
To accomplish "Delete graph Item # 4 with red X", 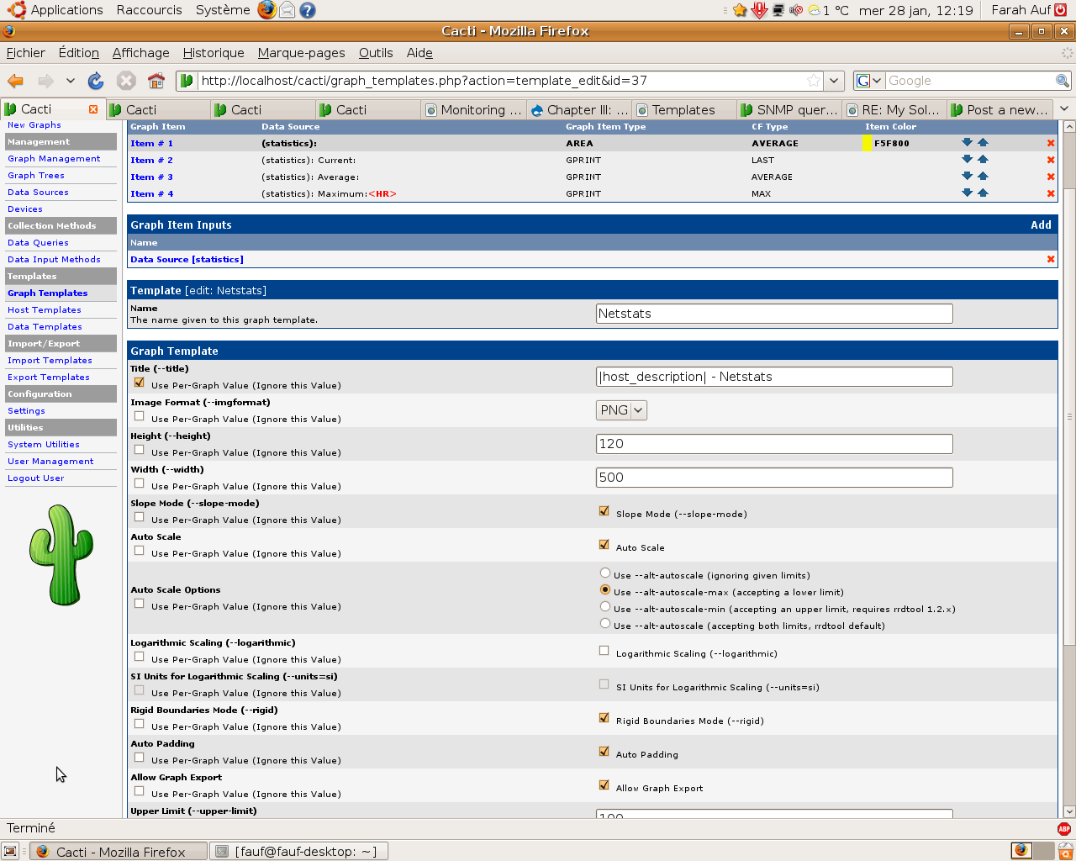I will 1051,193.
